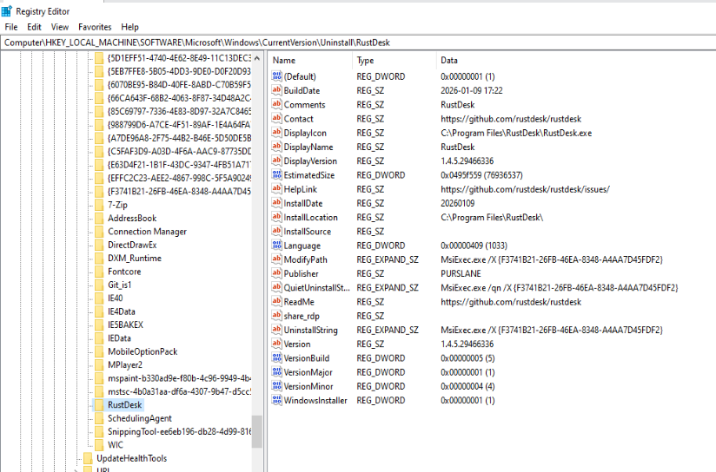Click the BuildDate string value icon
This screenshot has height=472, width=716.
coord(276,90)
